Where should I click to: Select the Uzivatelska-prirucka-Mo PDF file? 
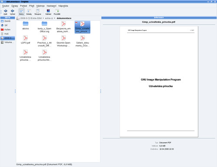tap(44, 56)
